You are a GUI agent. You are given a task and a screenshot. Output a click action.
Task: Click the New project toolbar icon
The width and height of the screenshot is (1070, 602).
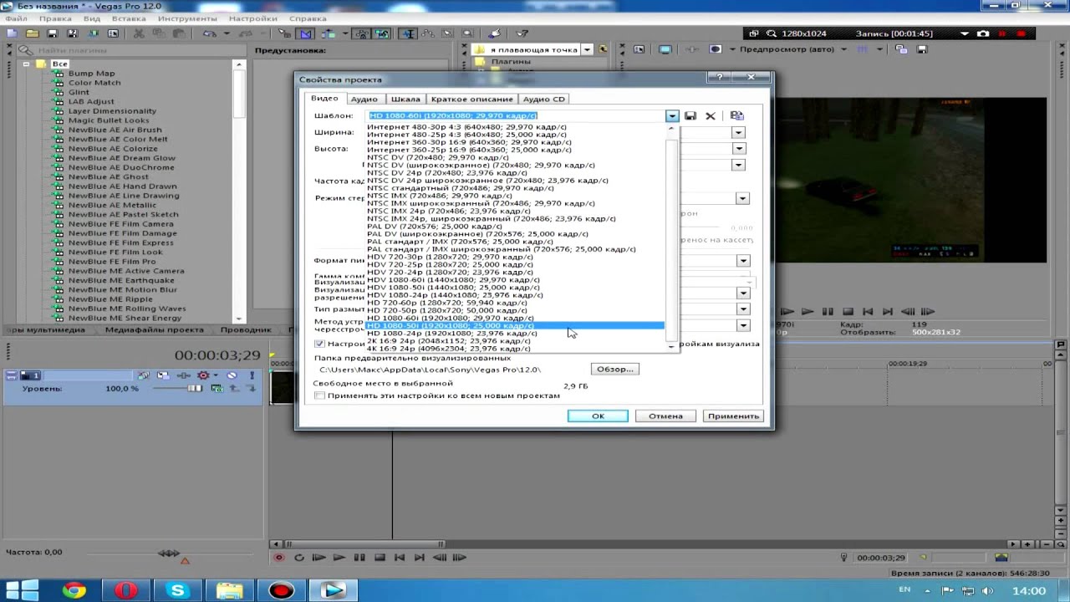point(12,33)
